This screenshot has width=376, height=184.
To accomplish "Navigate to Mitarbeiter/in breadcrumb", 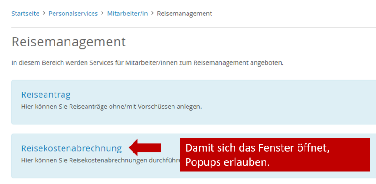I will (x=127, y=14).
